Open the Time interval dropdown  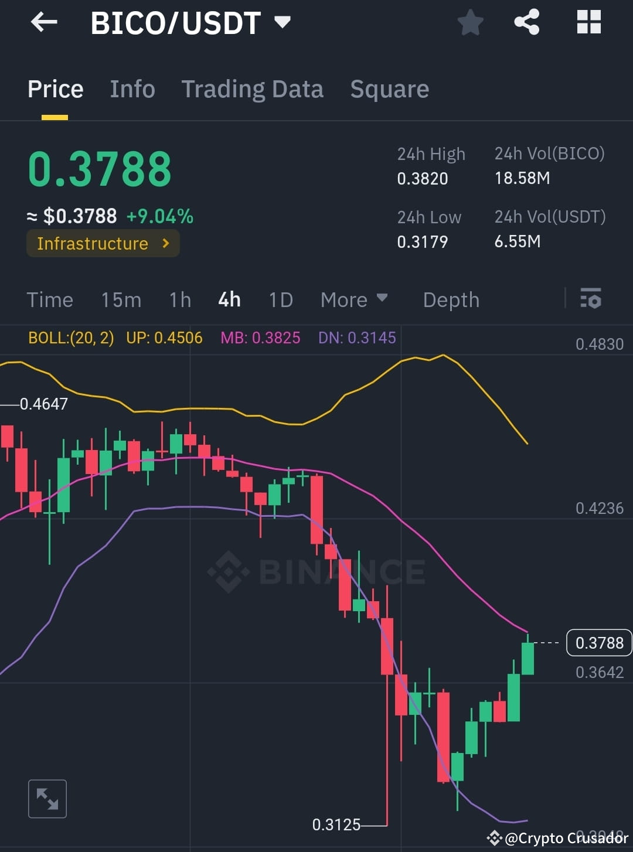[x=50, y=299]
